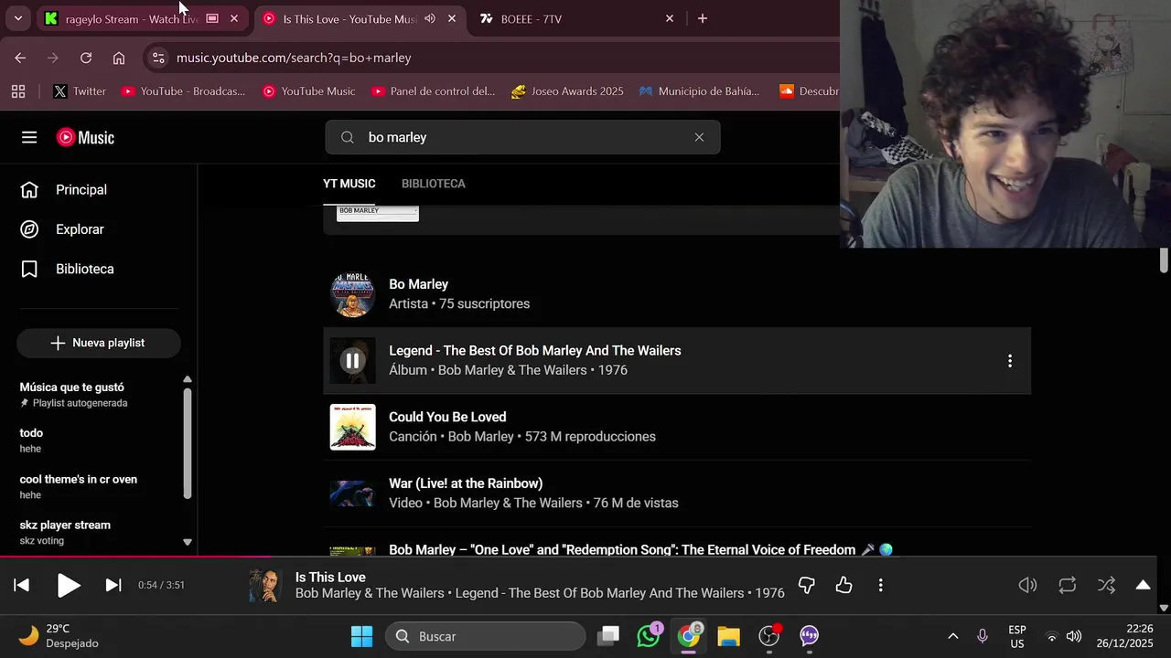Click the volume icon in the player bar
The width and height of the screenshot is (1171, 658).
(x=1028, y=585)
